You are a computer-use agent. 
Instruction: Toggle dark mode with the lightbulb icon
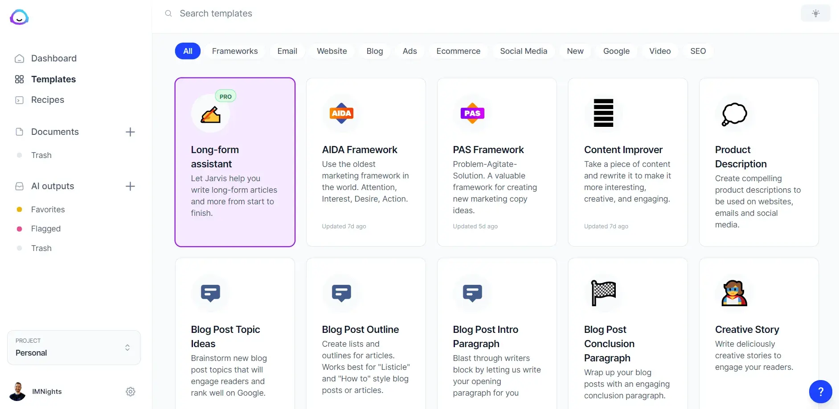tap(815, 13)
